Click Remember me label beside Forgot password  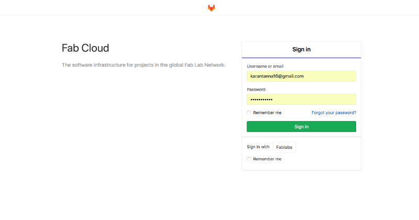267,113
